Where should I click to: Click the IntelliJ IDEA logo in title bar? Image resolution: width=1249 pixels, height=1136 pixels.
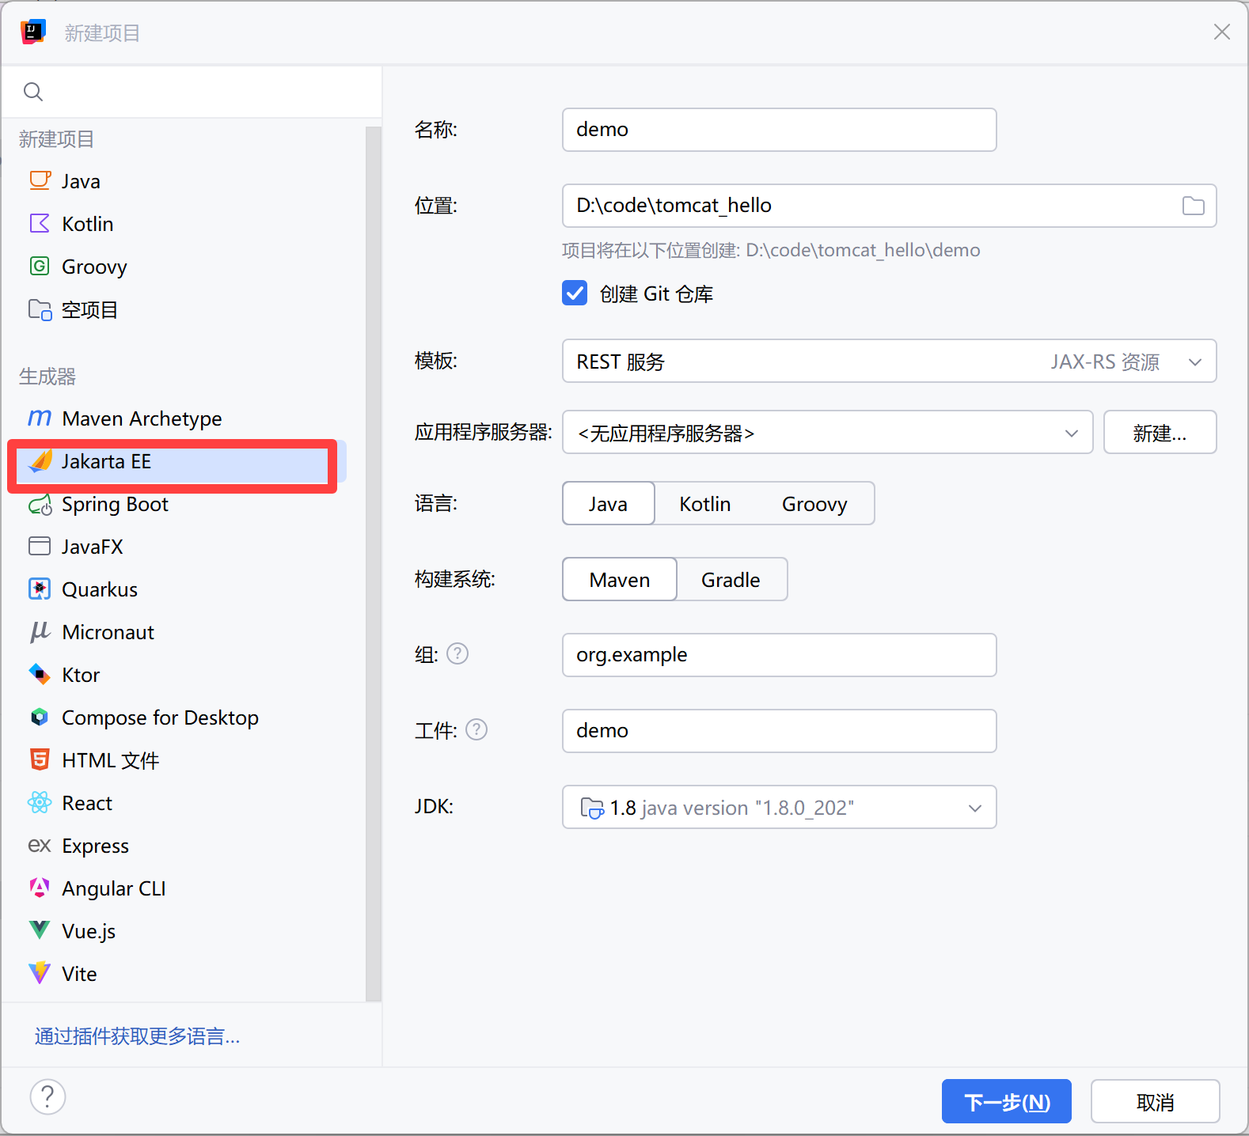click(x=33, y=32)
